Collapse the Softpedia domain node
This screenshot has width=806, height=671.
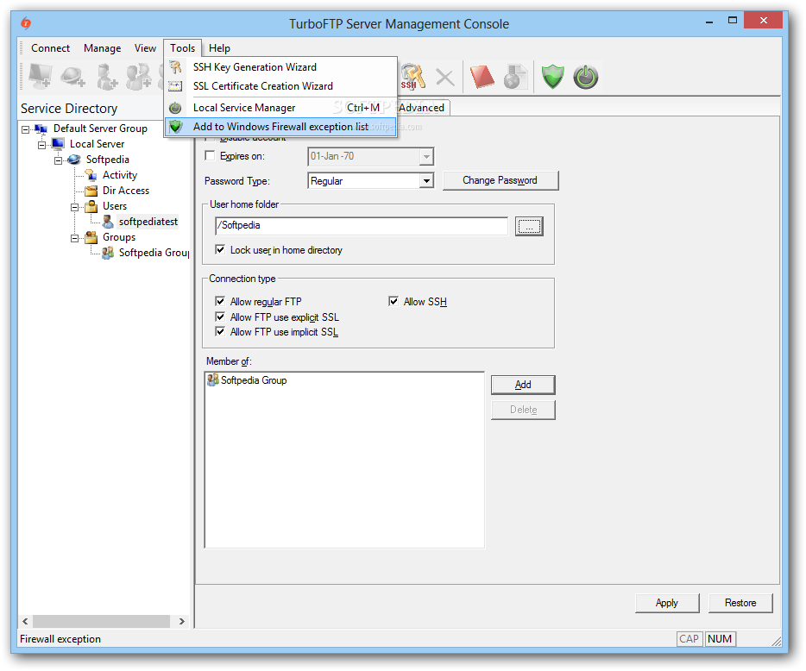click(58, 160)
